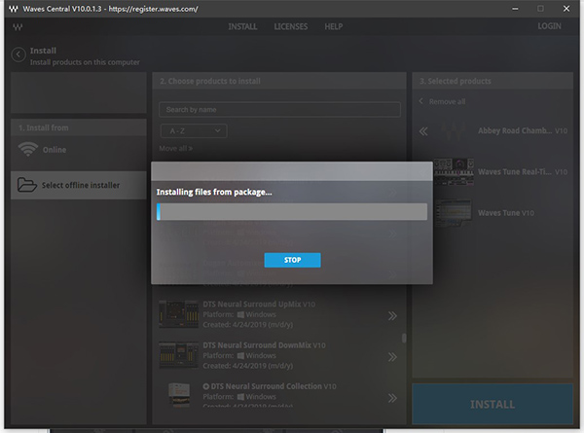Click the big INSTALL button
This screenshot has height=433, width=584.
coord(493,404)
